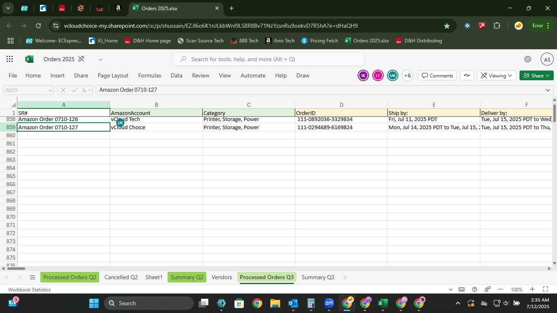The image size is (557, 313).
Task: Open new Chrome tab with plus
Action: [232, 8]
